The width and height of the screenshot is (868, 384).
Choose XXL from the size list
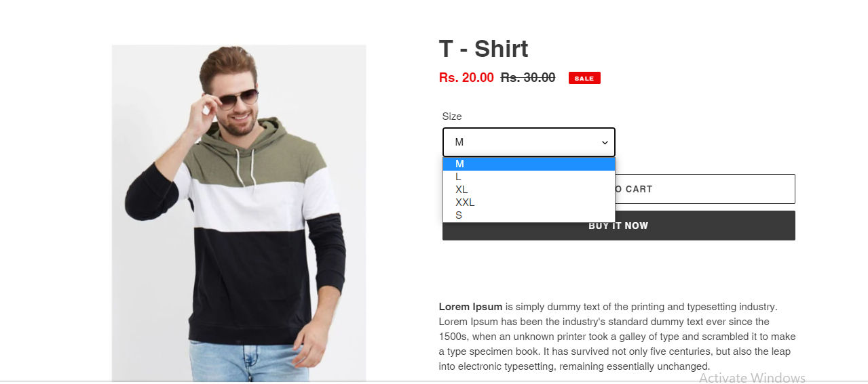point(529,202)
